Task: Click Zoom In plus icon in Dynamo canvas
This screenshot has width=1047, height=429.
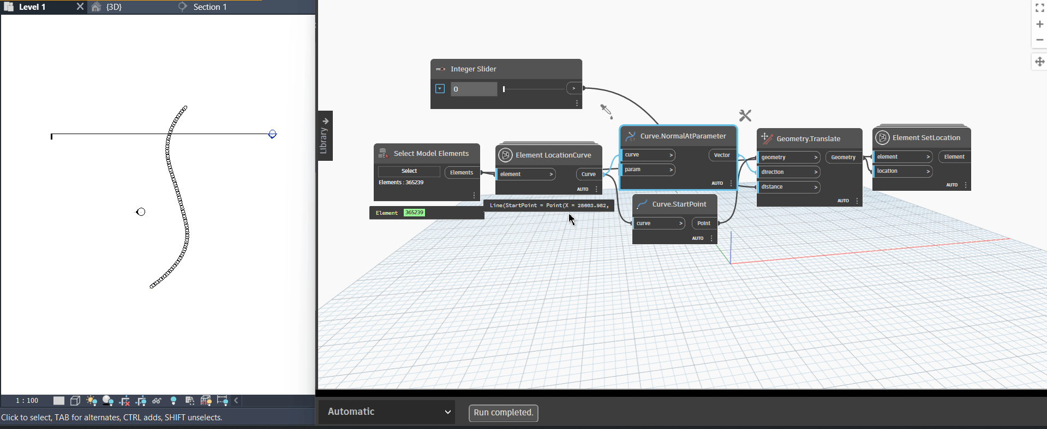Action: tap(1039, 24)
